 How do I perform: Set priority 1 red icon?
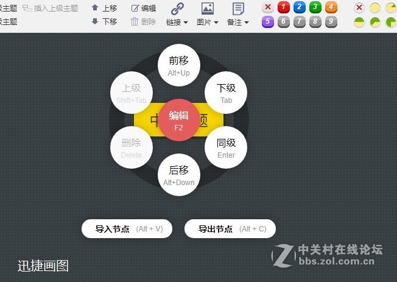[x=284, y=7]
